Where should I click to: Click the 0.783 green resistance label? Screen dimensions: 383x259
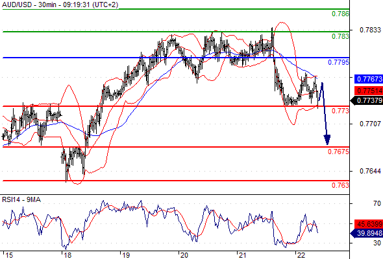(340, 36)
